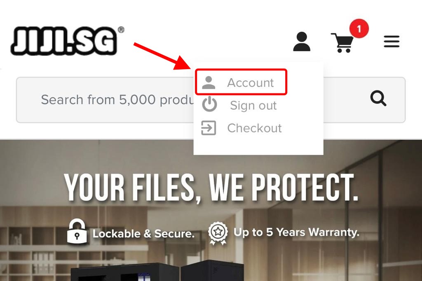
Task: Open the user profile icon in header
Action: click(302, 42)
